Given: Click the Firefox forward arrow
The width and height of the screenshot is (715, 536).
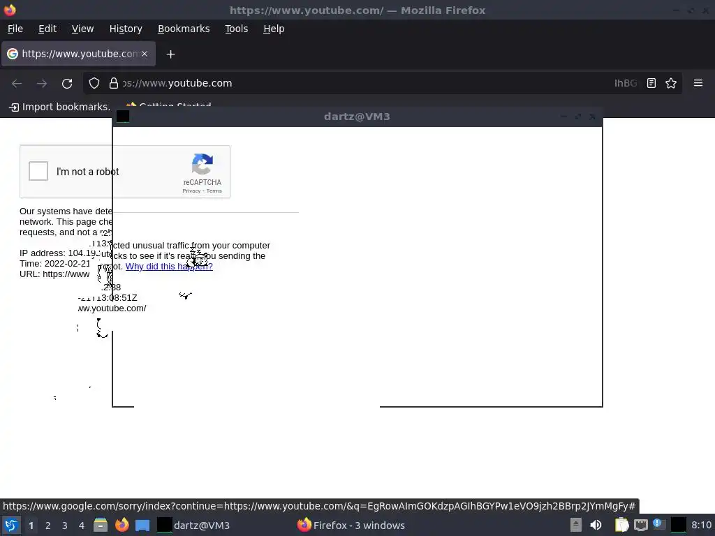Looking at the screenshot, I should [x=42, y=84].
